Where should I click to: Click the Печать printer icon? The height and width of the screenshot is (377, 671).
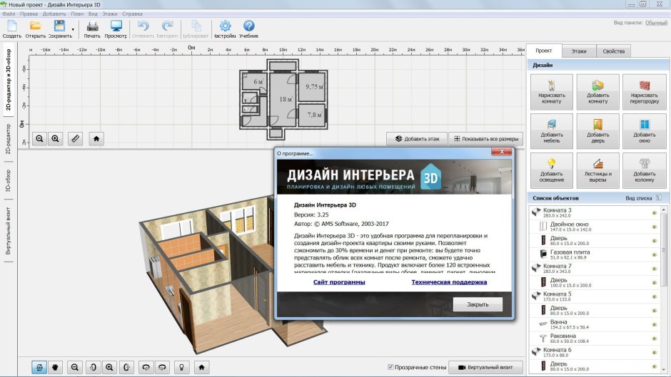[92, 26]
